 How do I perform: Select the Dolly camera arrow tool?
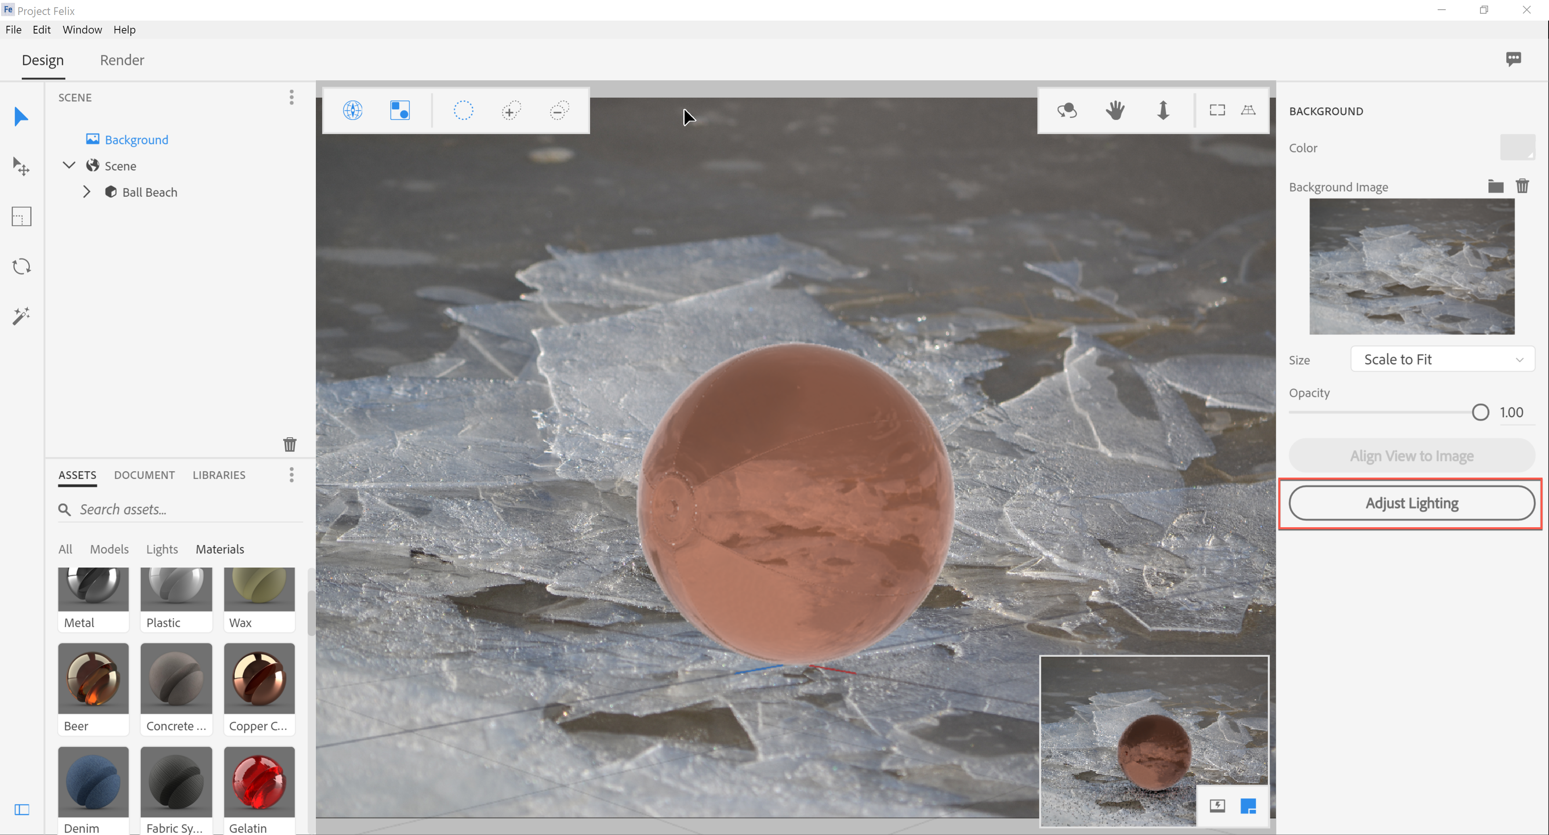coord(1163,111)
